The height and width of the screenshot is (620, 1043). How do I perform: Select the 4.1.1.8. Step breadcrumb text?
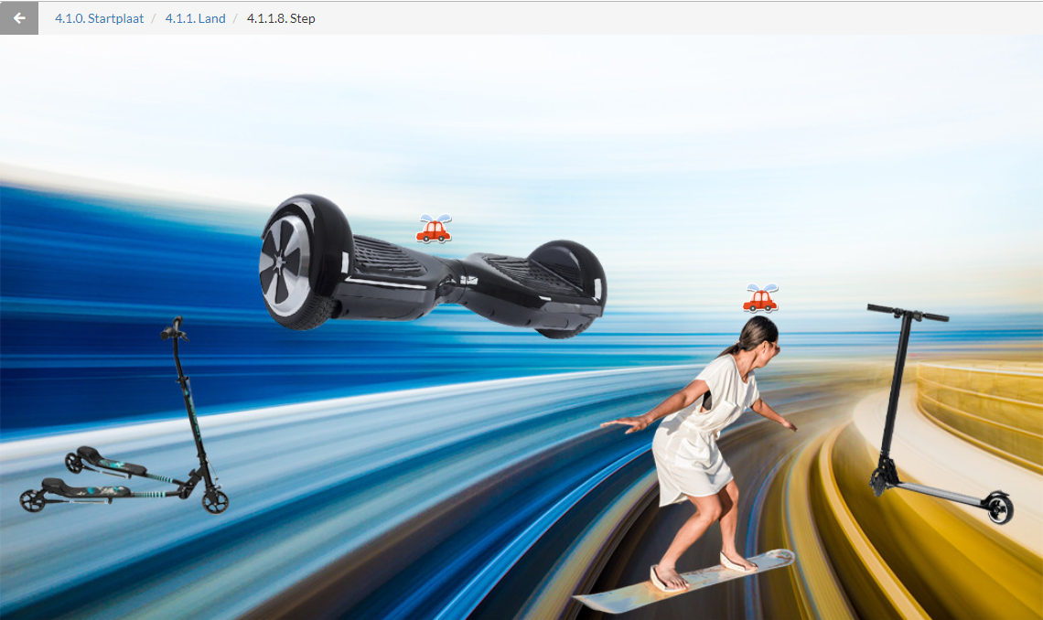point(281,18)
